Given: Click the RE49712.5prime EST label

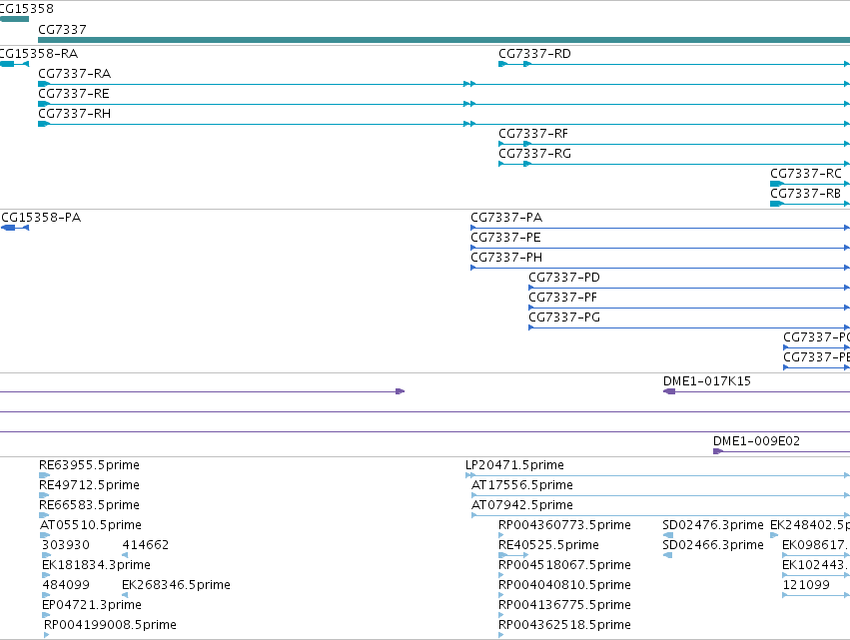Looking at the screenshot, I should 90,485.
